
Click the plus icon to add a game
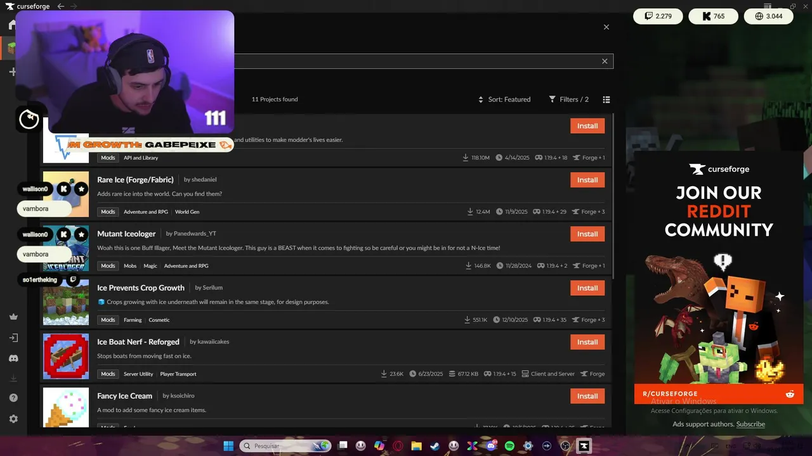[12, 72]
